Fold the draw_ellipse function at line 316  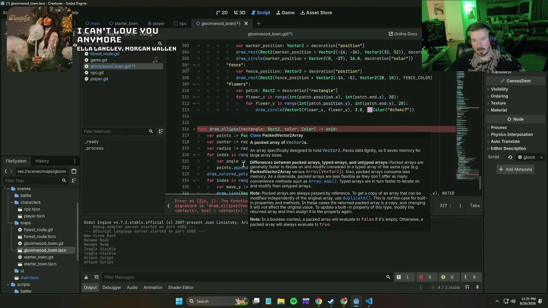(194, 129)
